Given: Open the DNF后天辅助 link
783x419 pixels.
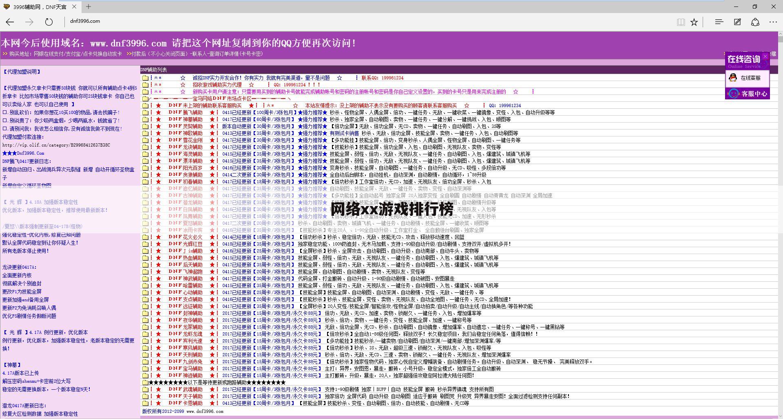Looking at the screenshot, I should 186,265.
